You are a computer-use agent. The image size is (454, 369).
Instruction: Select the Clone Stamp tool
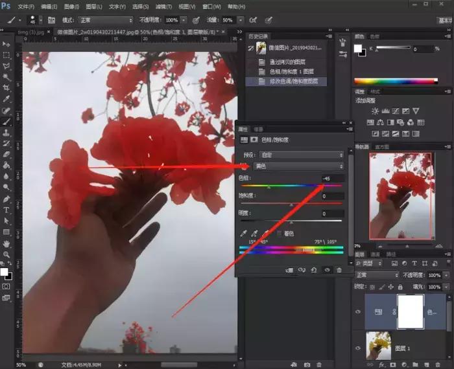click(x=6, y=133)
